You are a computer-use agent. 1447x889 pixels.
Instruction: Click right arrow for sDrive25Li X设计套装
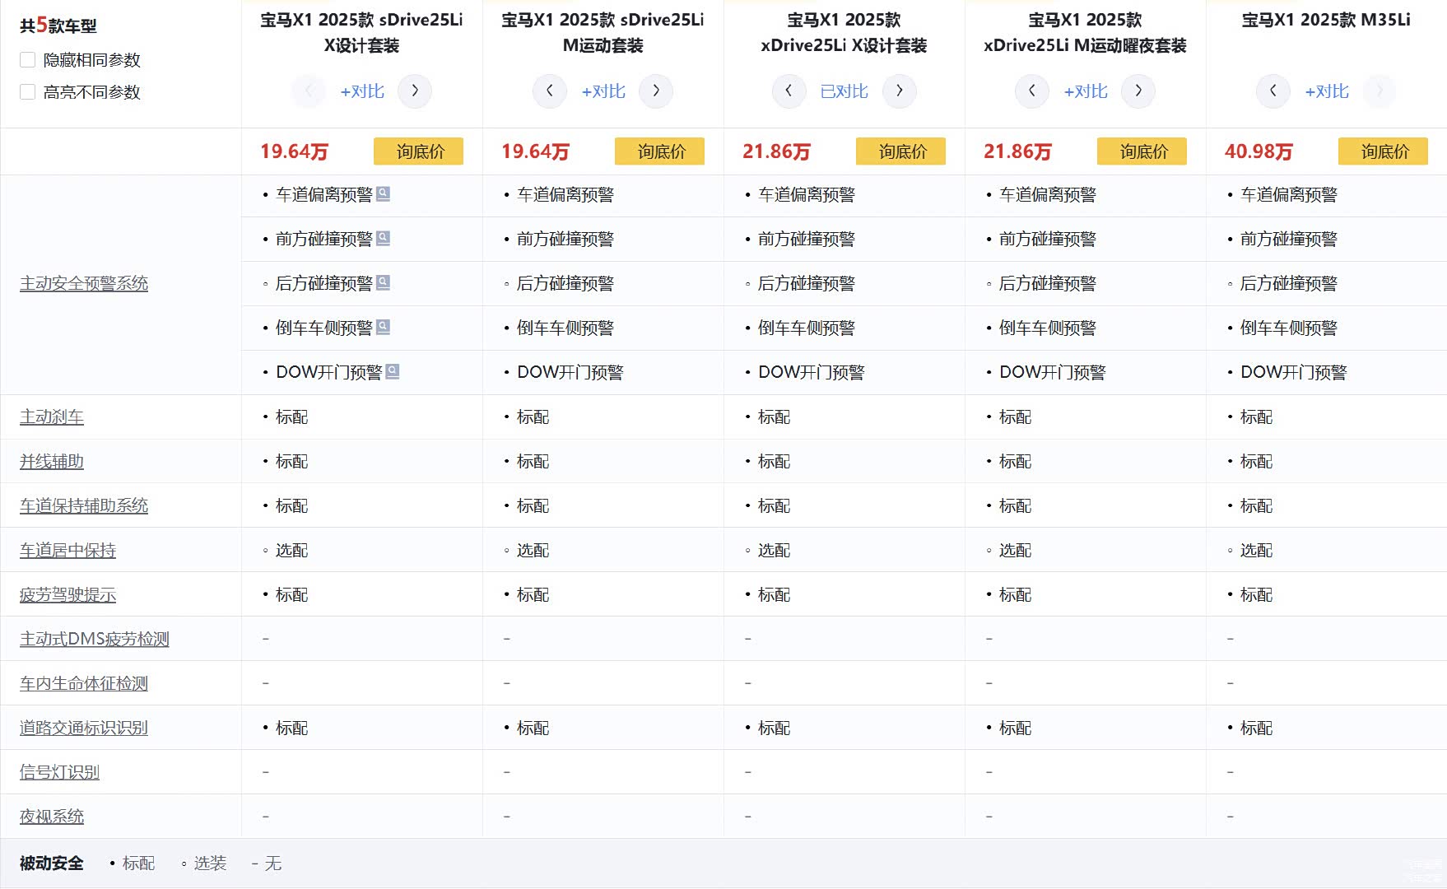click(415, 91)
